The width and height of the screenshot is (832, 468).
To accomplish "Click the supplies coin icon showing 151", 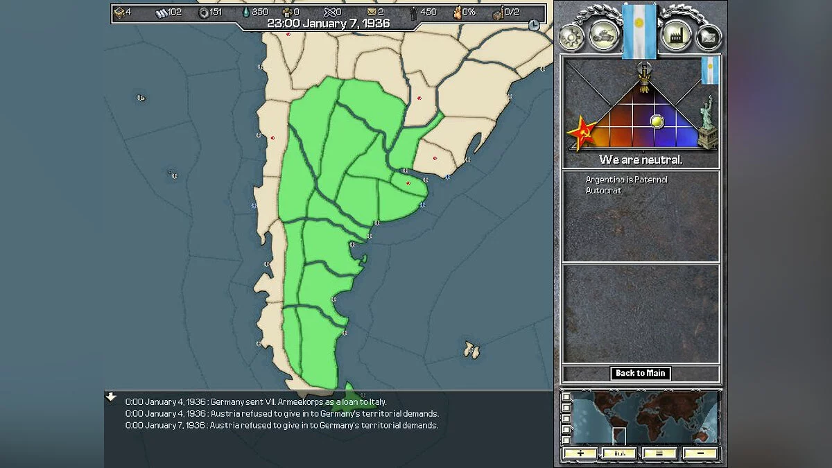I will [x=205, y=12].
